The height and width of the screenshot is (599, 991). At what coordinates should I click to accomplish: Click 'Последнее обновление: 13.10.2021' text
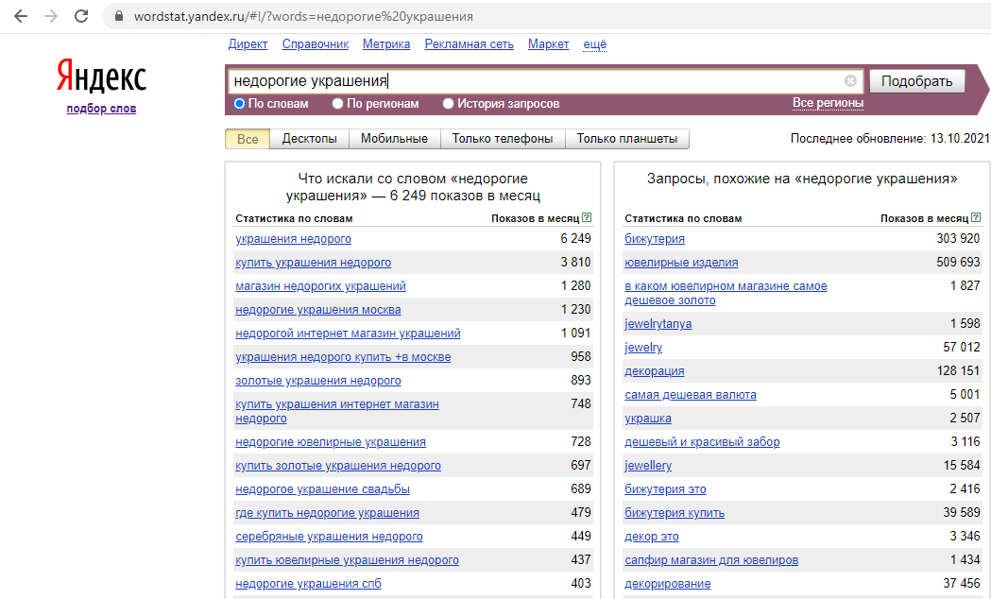pyautogui.click(x=890, y=138)
